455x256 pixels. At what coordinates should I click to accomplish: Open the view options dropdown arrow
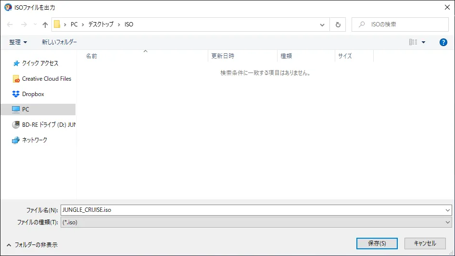coord(423,42)
